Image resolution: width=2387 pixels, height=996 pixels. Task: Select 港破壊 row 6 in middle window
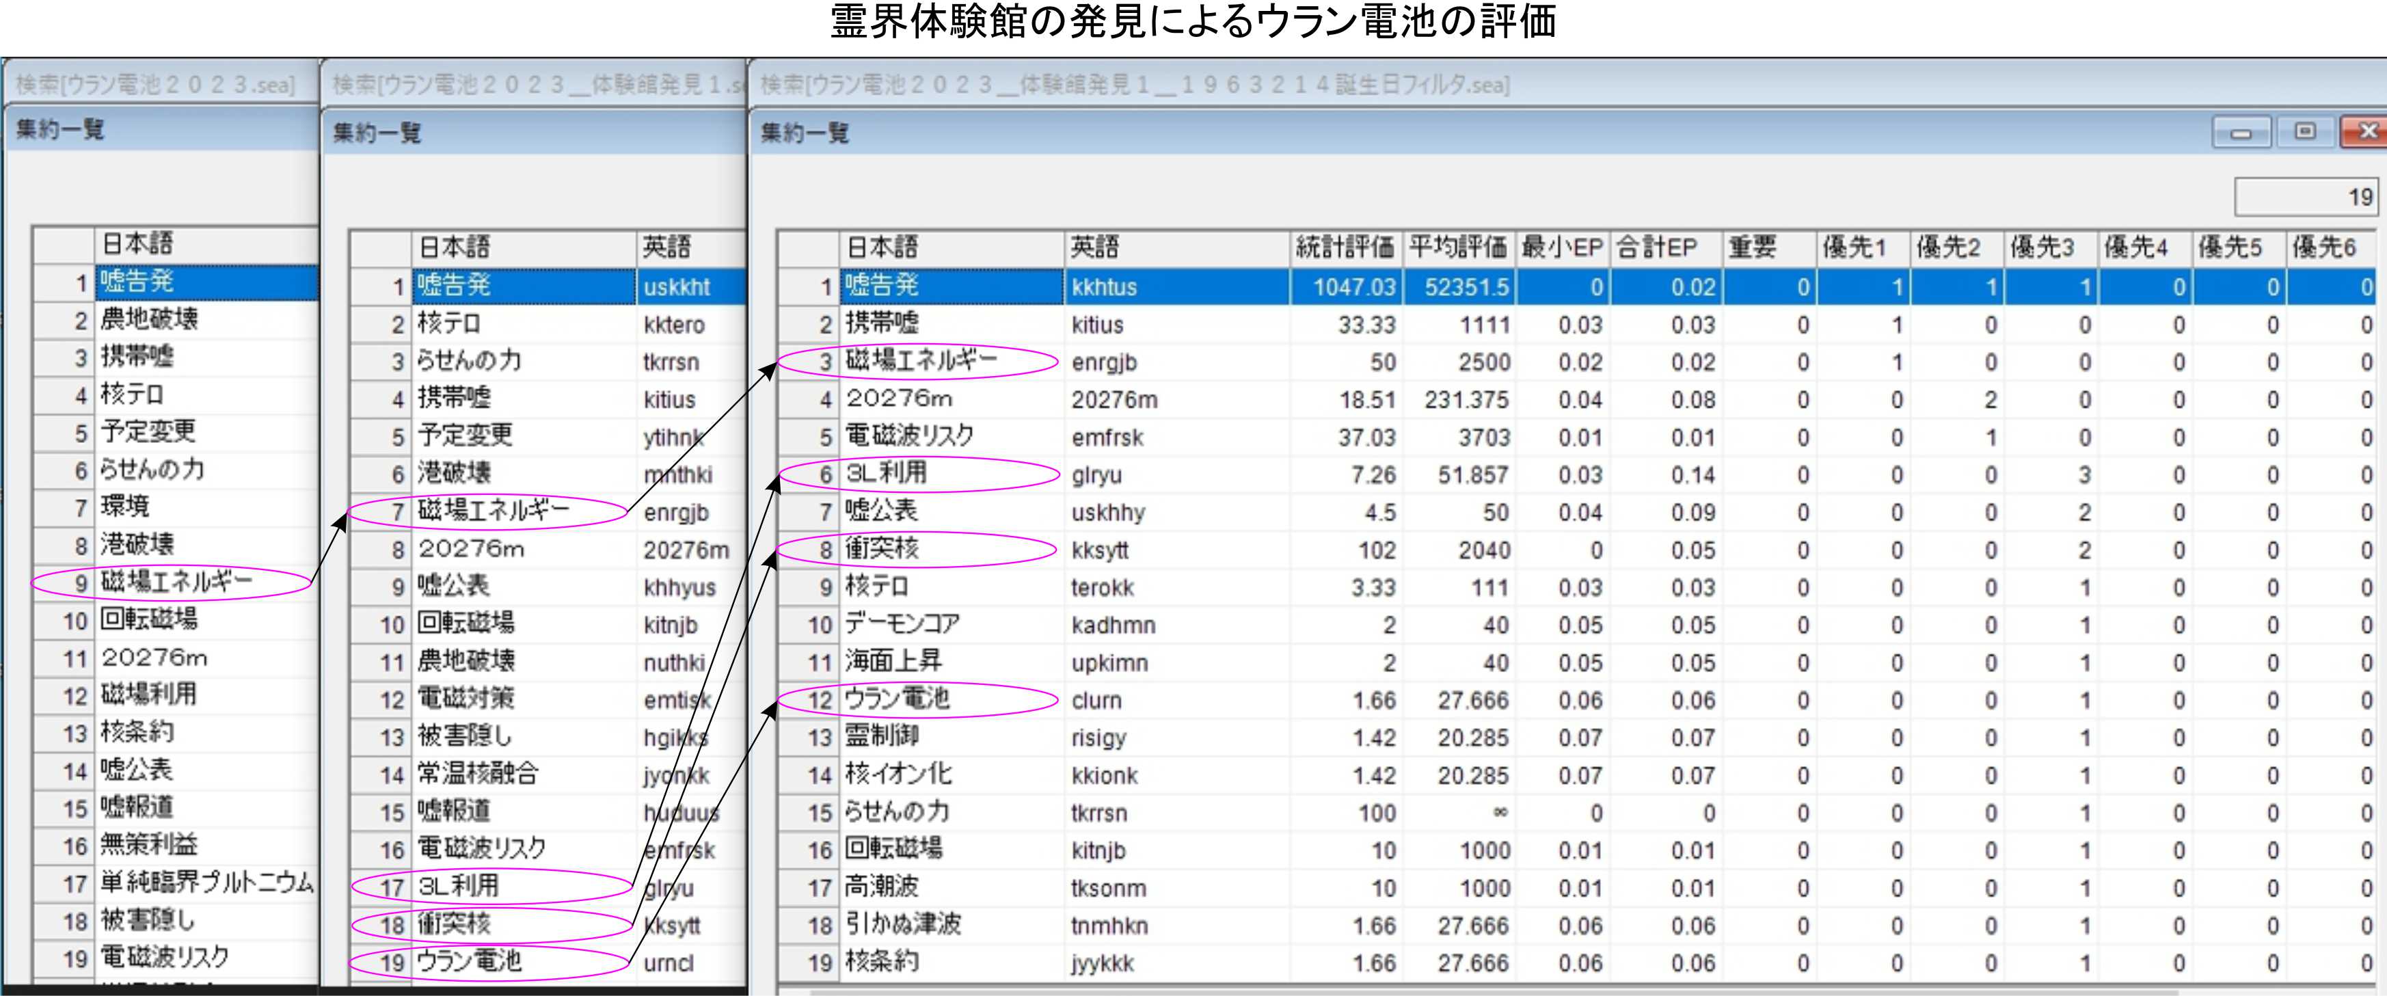click(x=549, y=474)
